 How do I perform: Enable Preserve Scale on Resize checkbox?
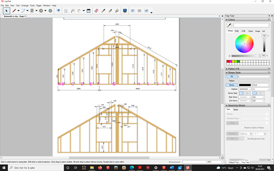point(243,128)
